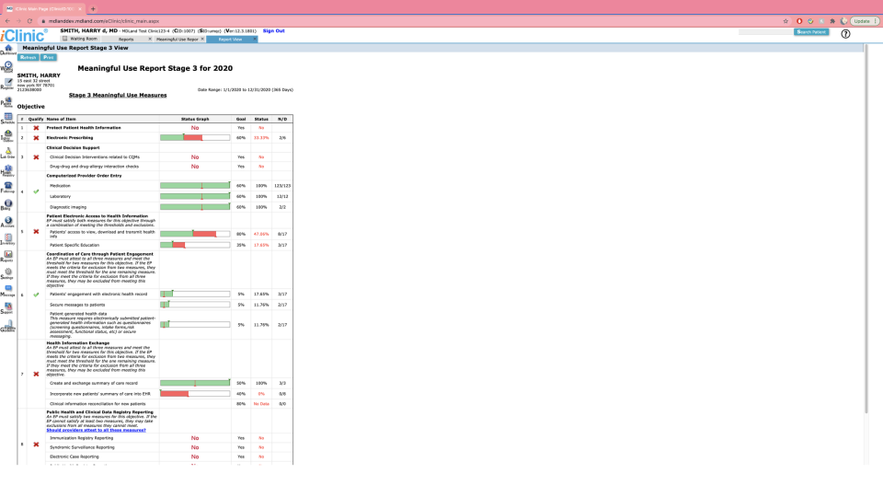This screenshot has height=497, width=883.
Task: Click the 'Diagnostic imaging' measure text
Action: click(x=68, y=207)
